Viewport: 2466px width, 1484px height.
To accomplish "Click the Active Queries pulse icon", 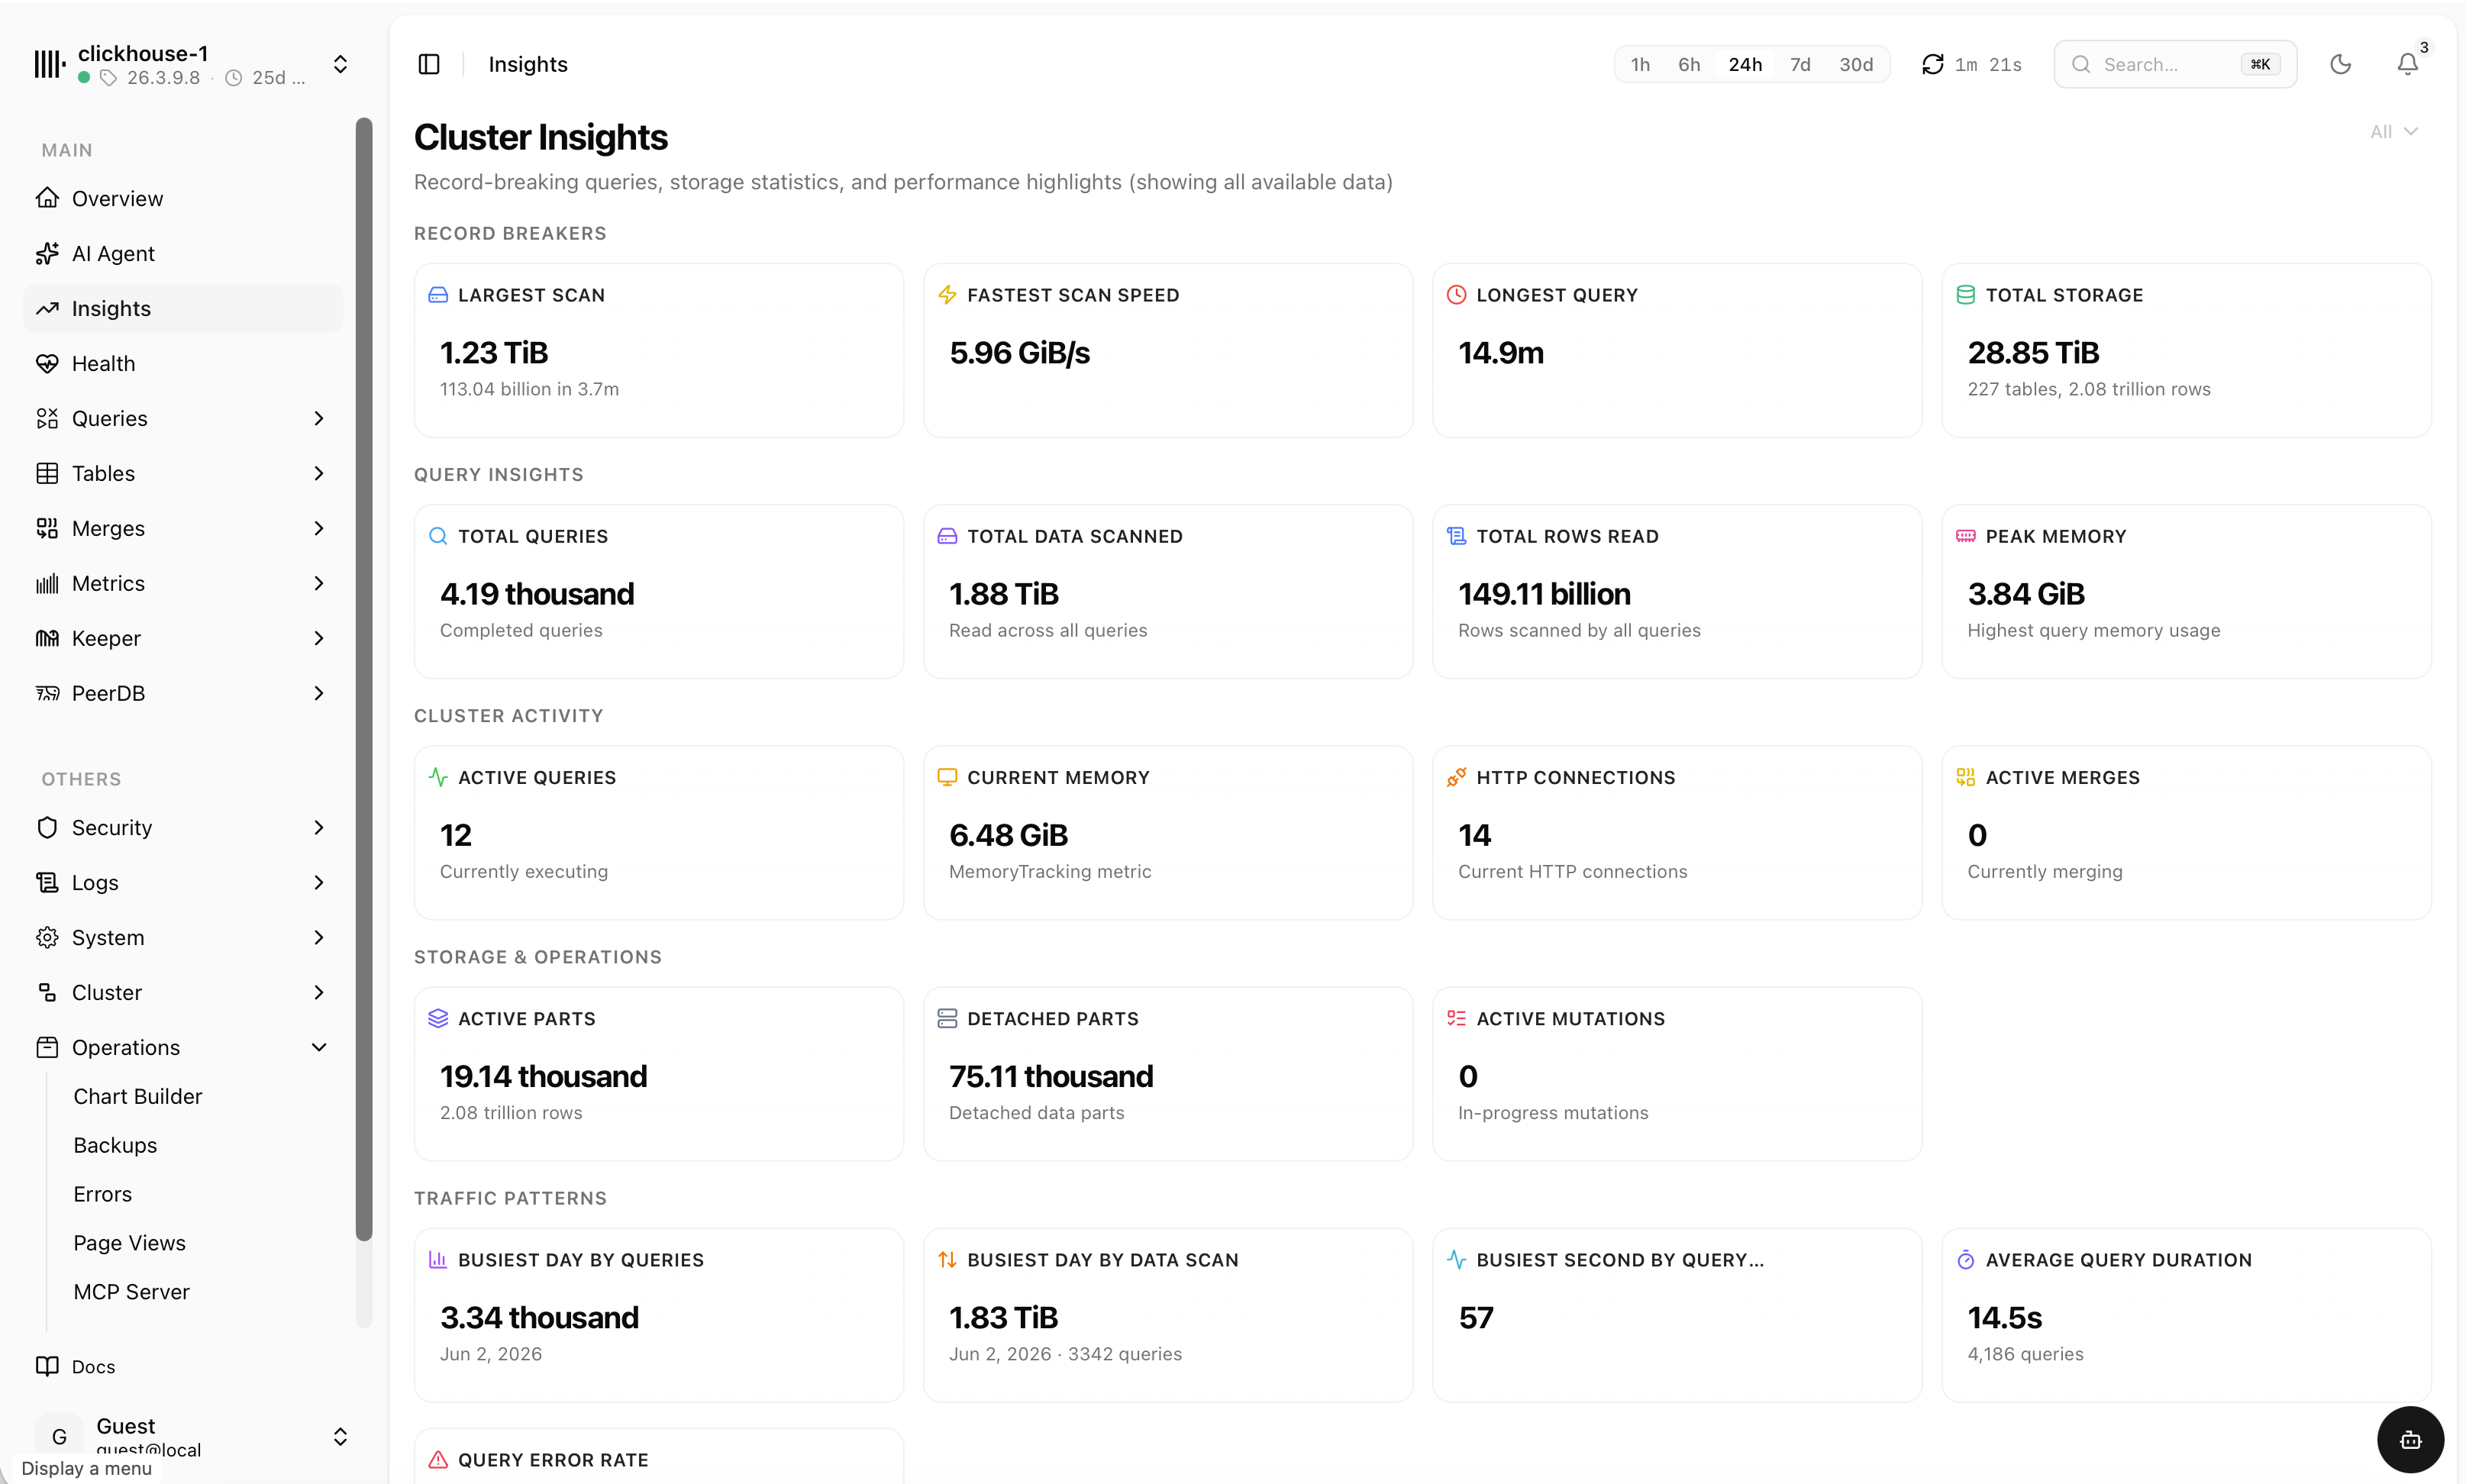I will (438, 777).
